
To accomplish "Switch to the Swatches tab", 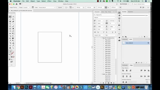I will click(x=130, y=12).
